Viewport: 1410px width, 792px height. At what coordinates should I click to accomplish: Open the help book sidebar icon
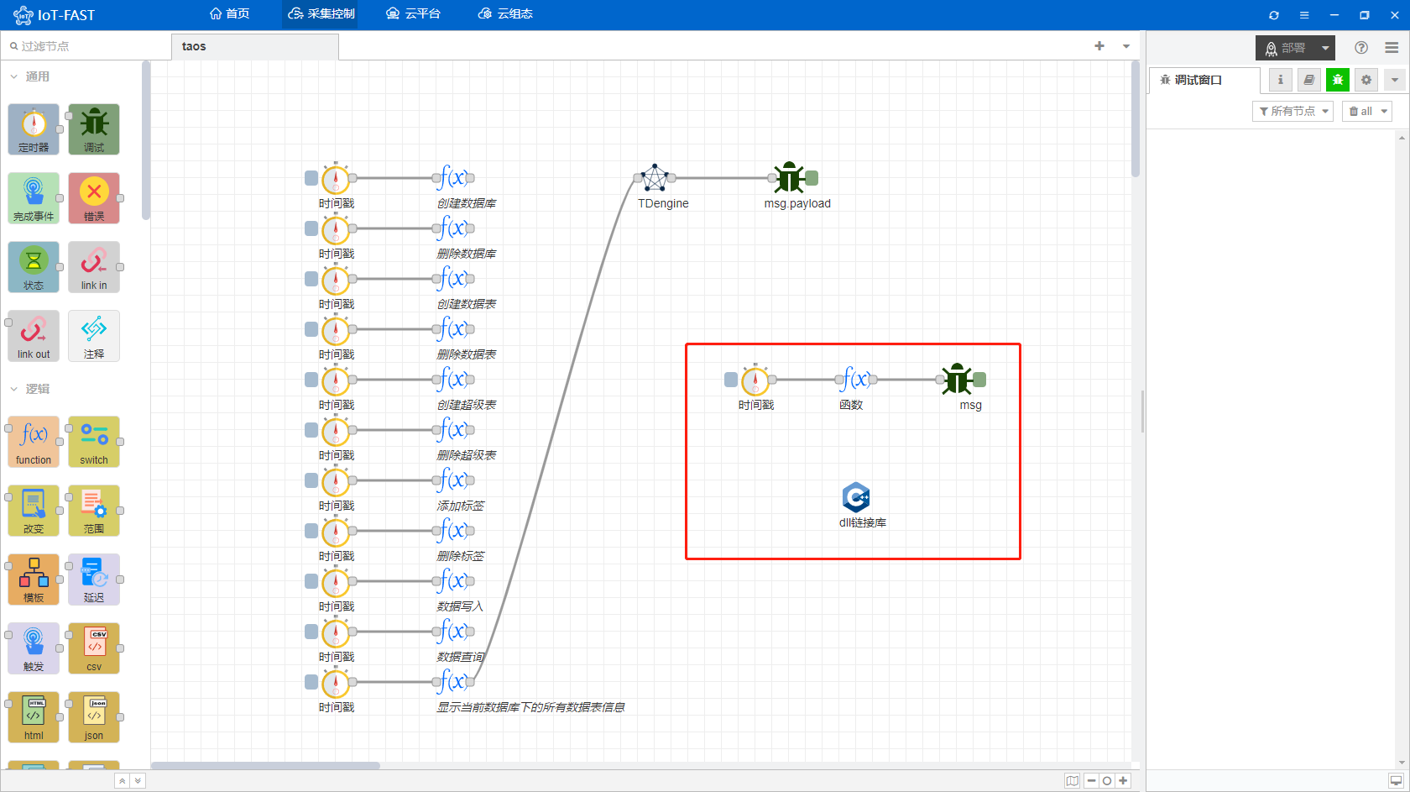[x=1308, y=80]
